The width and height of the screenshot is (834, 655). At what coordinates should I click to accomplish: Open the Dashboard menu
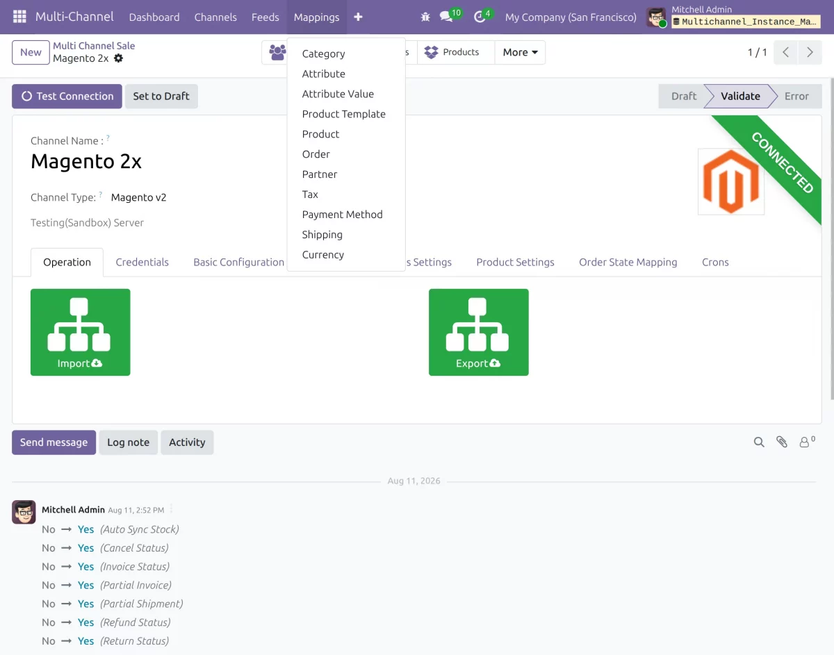(x=154, y=17)
